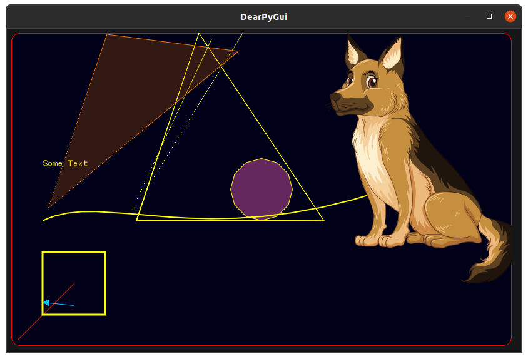Click the DearPyGui title bar text

pyautogui.click(x=263, y=17)
